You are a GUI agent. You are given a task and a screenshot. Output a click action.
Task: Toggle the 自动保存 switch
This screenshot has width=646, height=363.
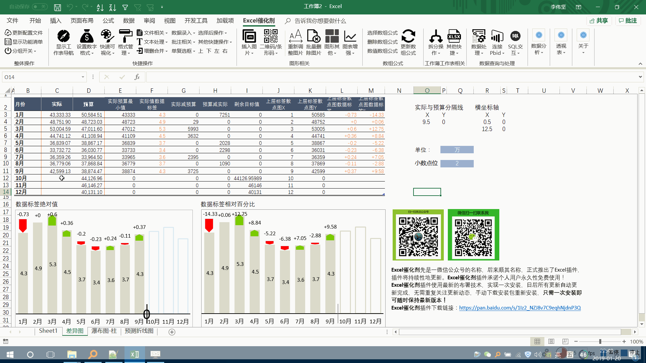tap(40, 7)
